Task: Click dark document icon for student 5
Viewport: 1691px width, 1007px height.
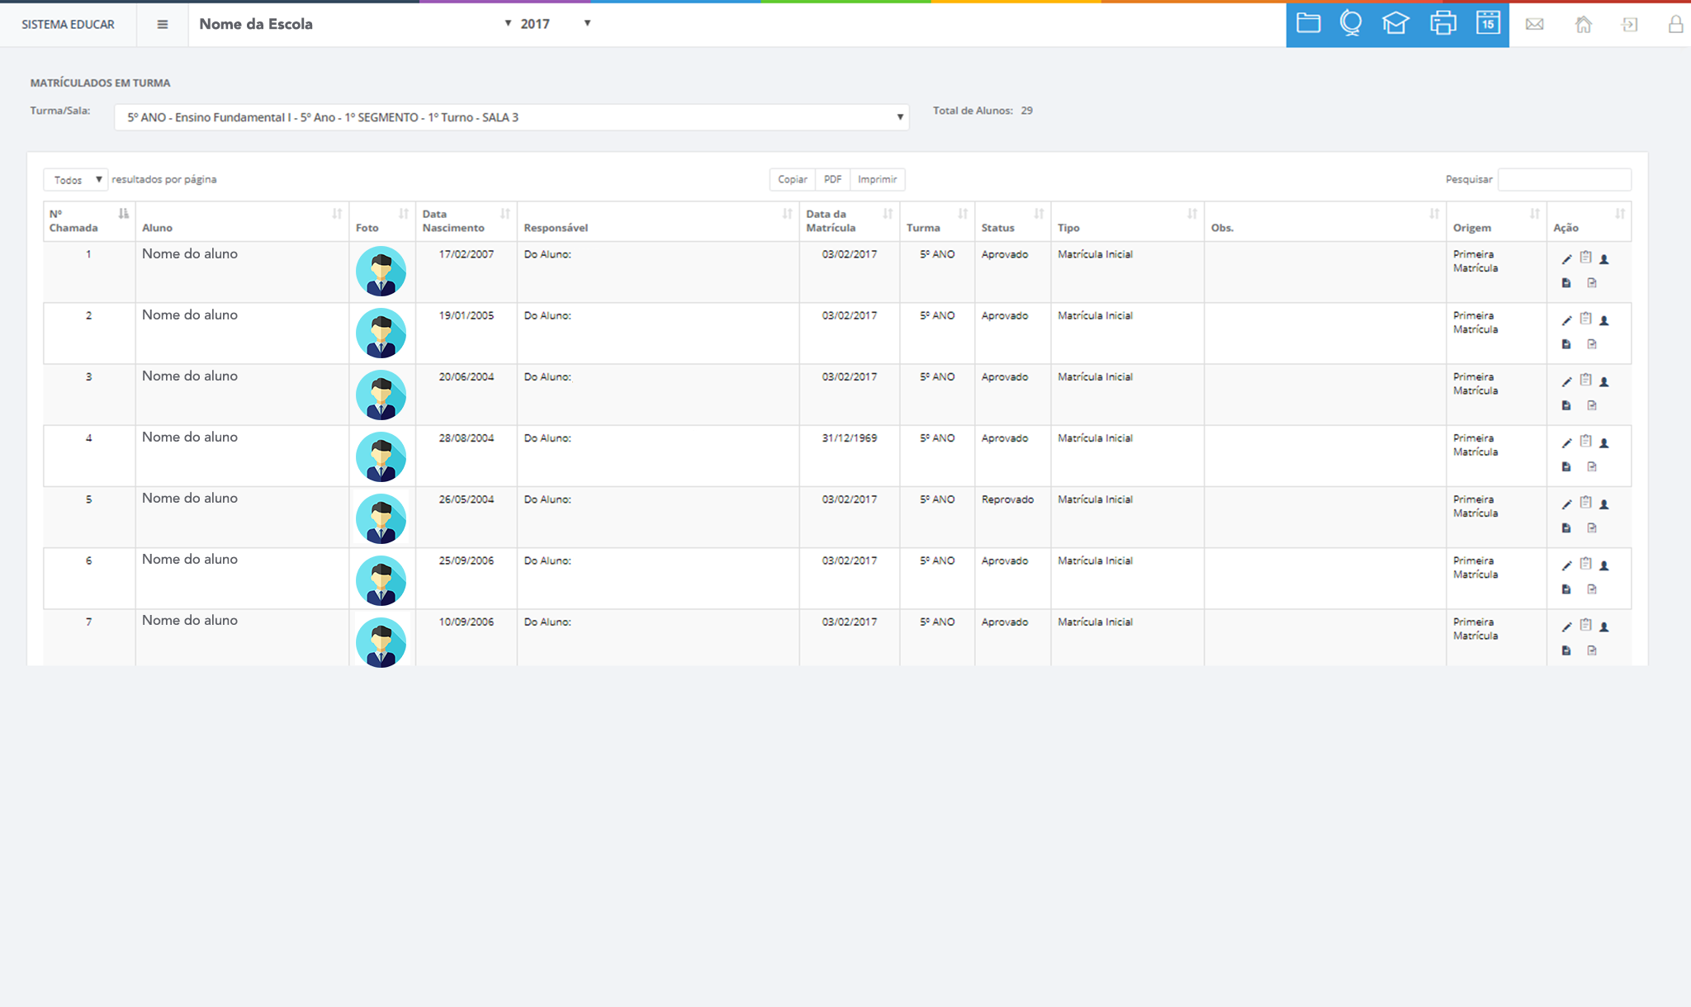Action: tap(1566, 528)
